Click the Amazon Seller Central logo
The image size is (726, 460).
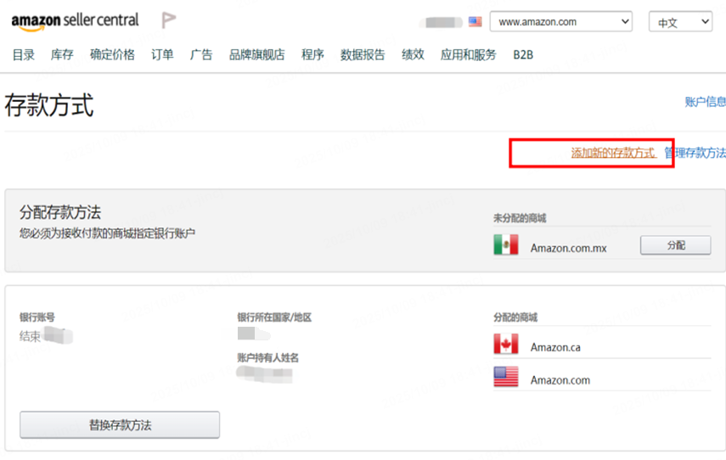click(75, 21)
